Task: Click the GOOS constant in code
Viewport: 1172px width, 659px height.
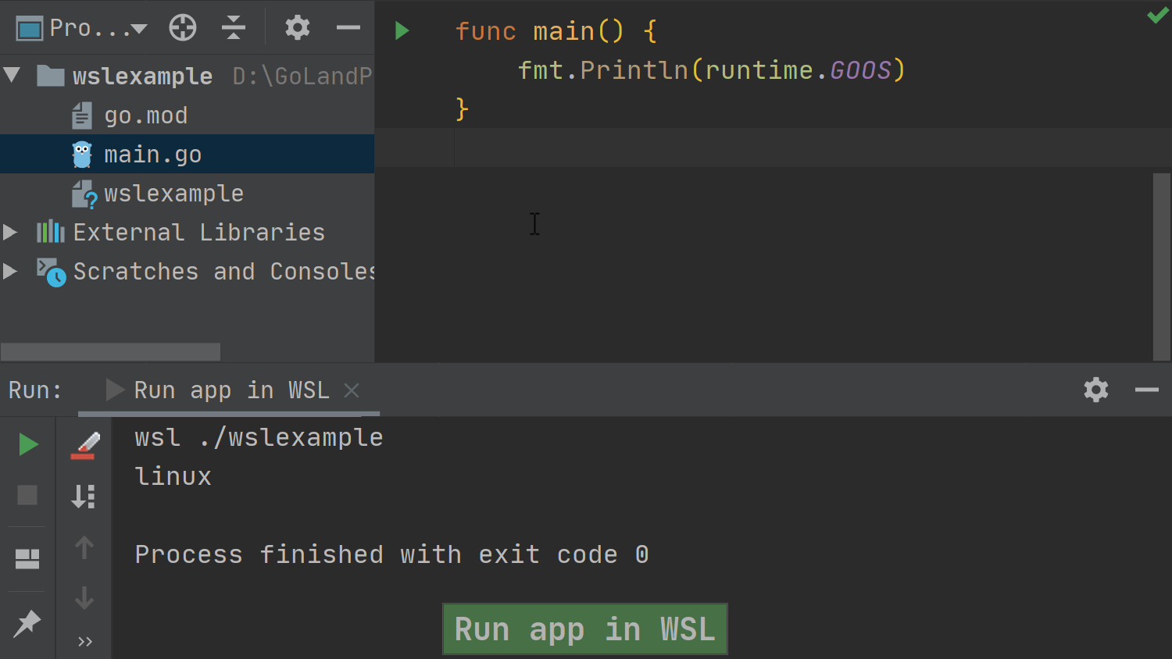Action: coord(860,70)
